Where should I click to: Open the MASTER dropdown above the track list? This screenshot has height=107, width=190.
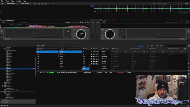point(141,46)
